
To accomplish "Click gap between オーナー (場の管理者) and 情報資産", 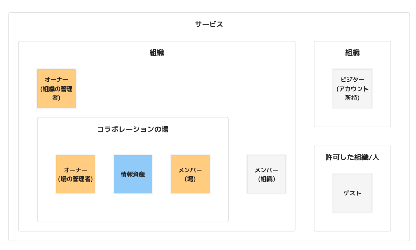I will 104,174.
